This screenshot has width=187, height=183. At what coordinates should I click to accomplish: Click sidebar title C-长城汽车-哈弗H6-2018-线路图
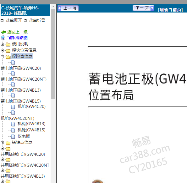coord(25,10)
